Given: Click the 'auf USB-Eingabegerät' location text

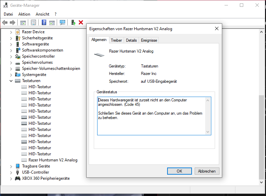Looking at the screenshot, I should 159,81.
